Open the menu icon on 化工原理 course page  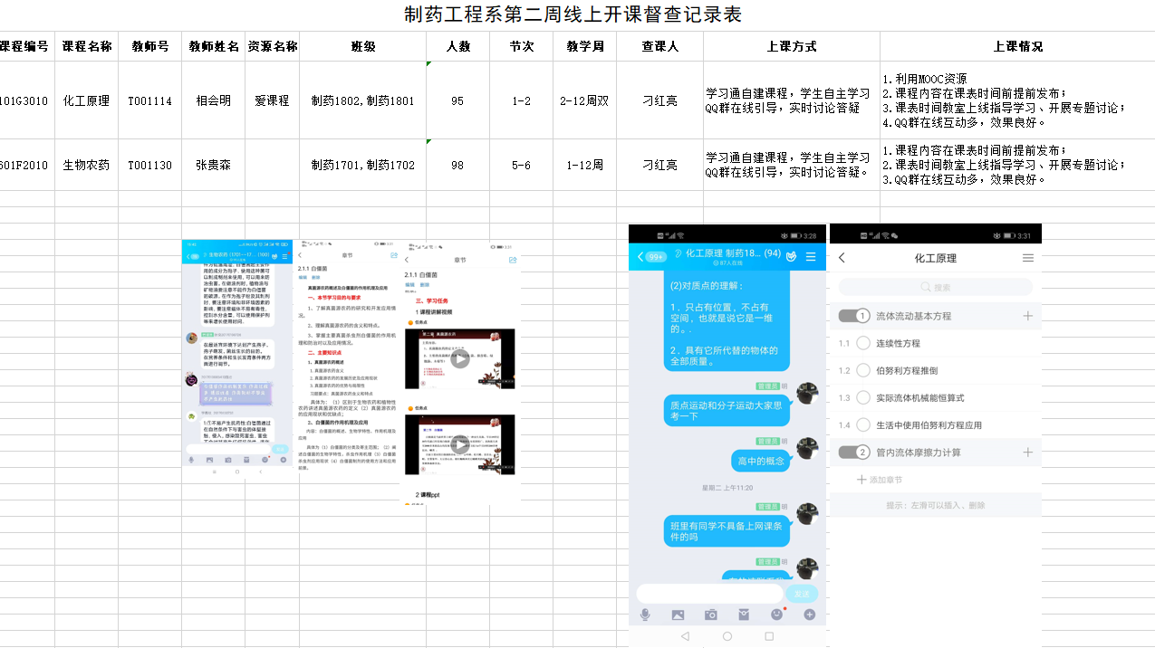tap(1028, 258)
